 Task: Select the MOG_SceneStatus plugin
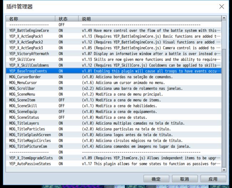click(x=114, y=117)
